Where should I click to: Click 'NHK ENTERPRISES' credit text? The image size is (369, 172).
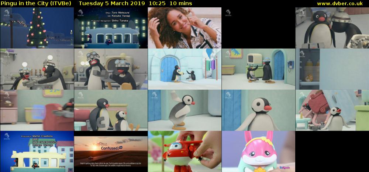[x=45, y=142]
